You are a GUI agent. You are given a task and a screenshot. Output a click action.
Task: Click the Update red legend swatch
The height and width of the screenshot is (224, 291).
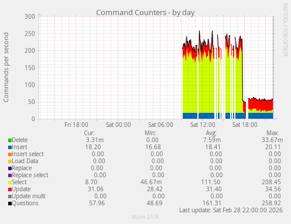[10, 189]
